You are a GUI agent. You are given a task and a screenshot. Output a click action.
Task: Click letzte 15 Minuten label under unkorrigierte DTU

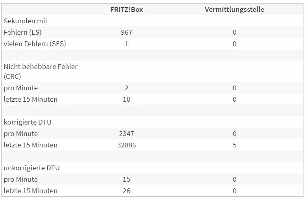[31, 191]
